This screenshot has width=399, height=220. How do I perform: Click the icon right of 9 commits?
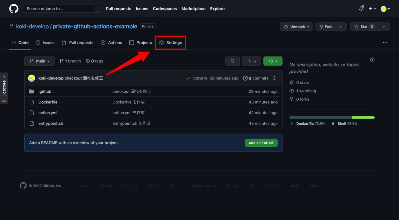(x=274, y=78)
